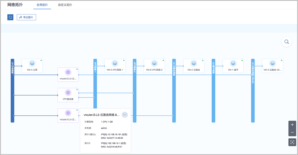Viewport: 298px width, 155px height.
Task: Select the VPC路由器 router node icon
Action: point(68,93)
